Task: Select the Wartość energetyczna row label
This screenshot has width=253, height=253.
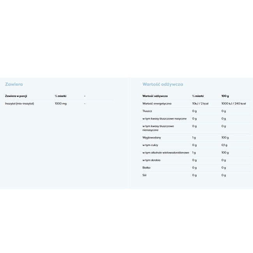Action: coord(157,104)
